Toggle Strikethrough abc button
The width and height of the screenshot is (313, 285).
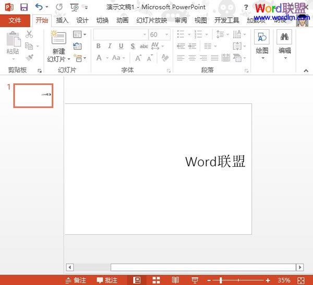coord(144,46)
